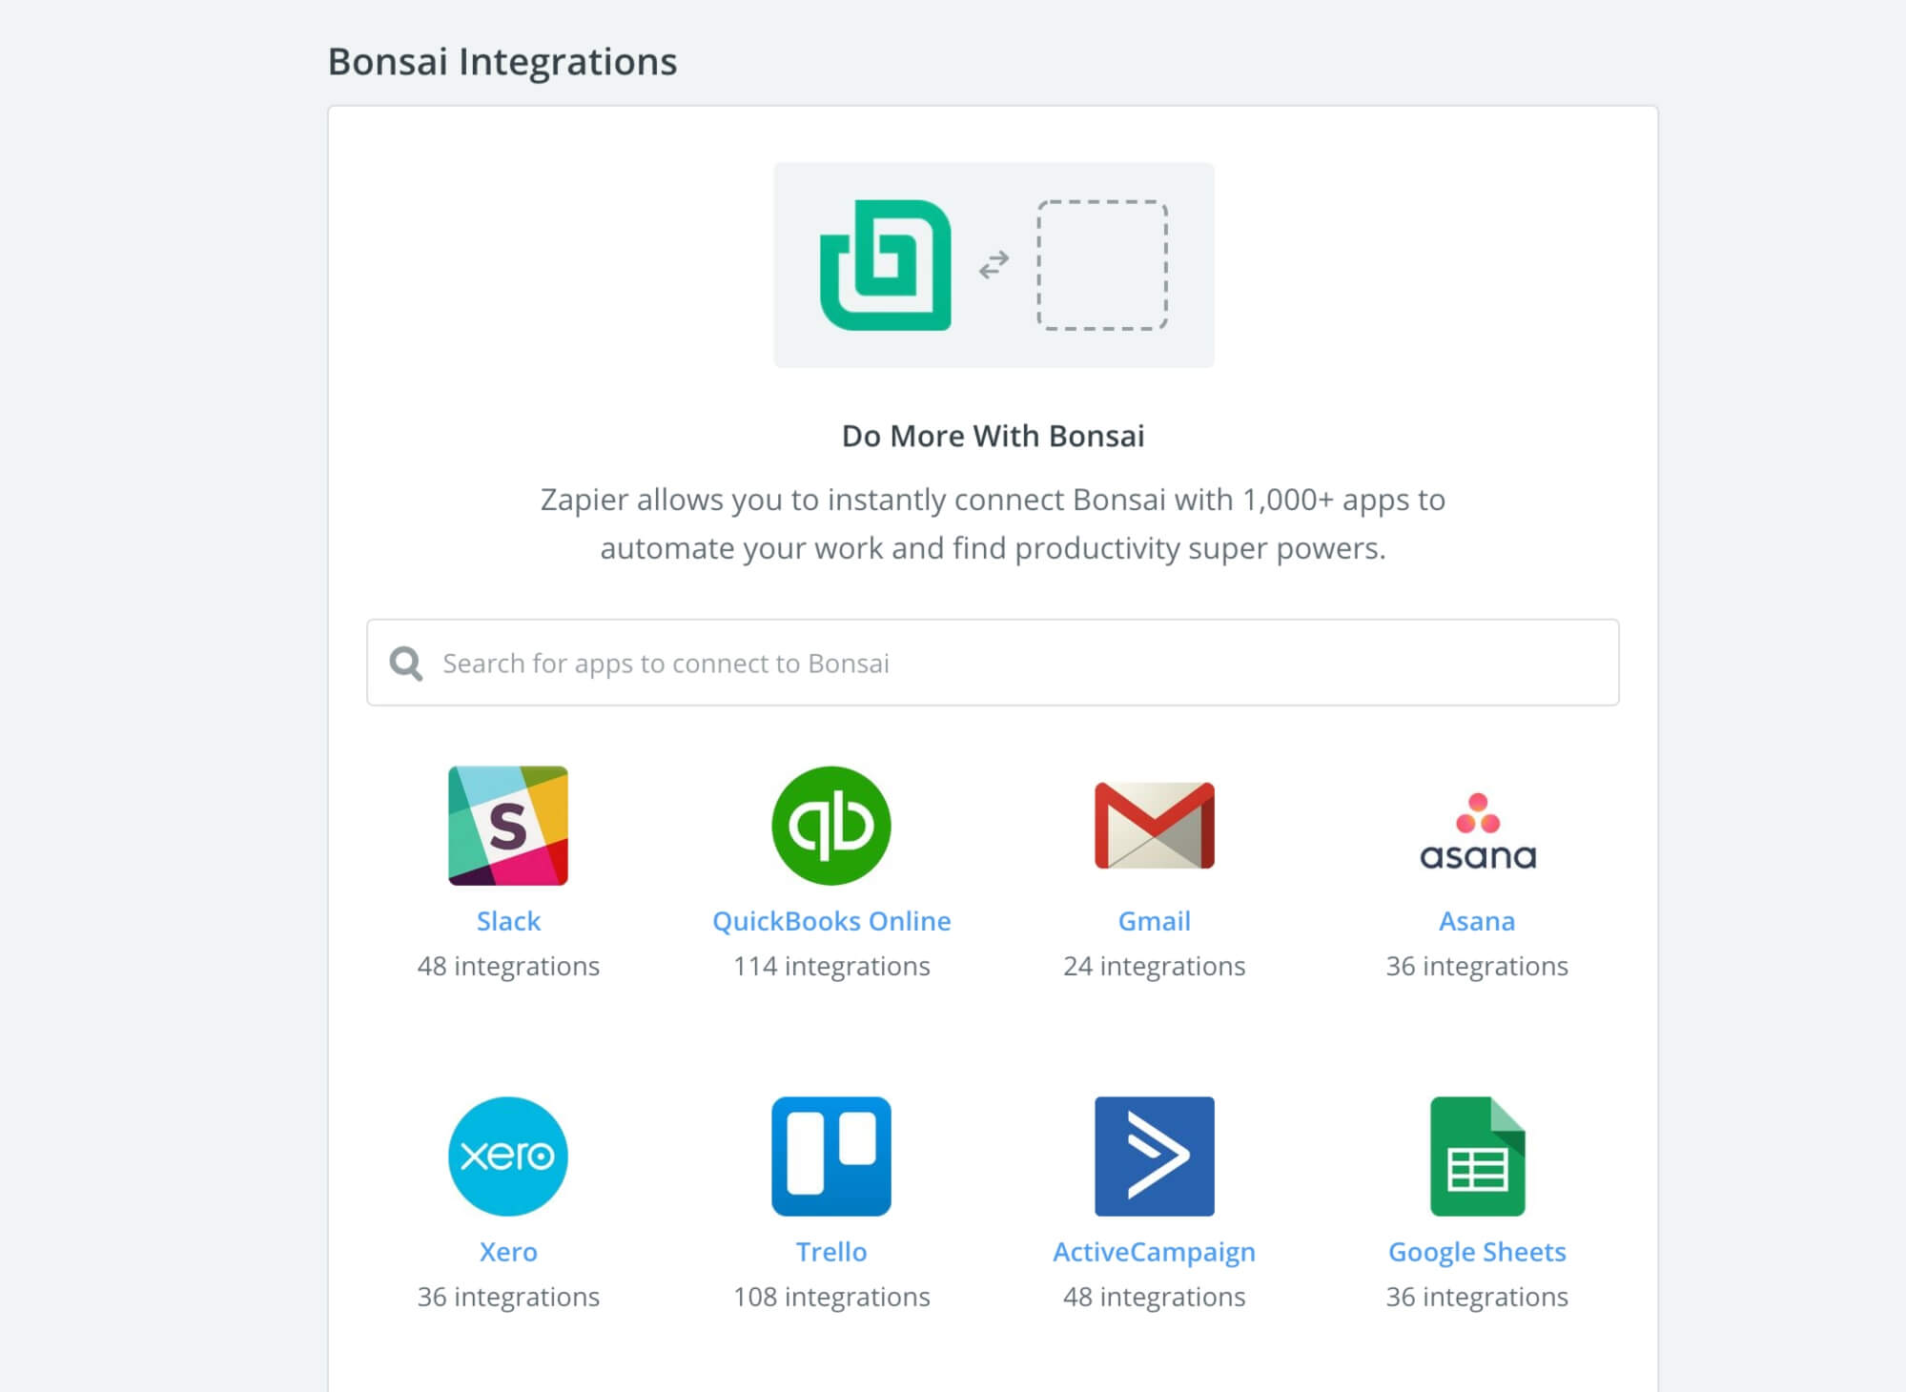Viewport: 1906px width, 1392px height.
Task: Open the Trello integrations link
Action: [x=831, y=1252]
